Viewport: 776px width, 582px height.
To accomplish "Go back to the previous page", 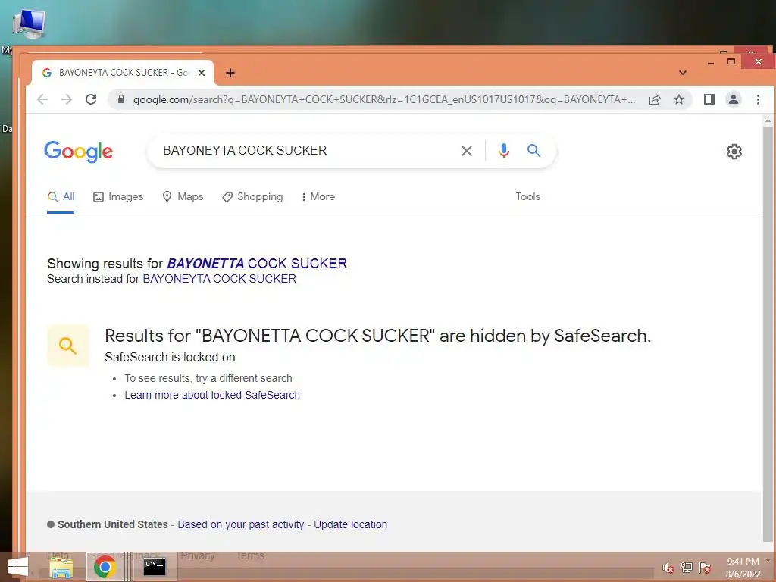I will [42, 99].
